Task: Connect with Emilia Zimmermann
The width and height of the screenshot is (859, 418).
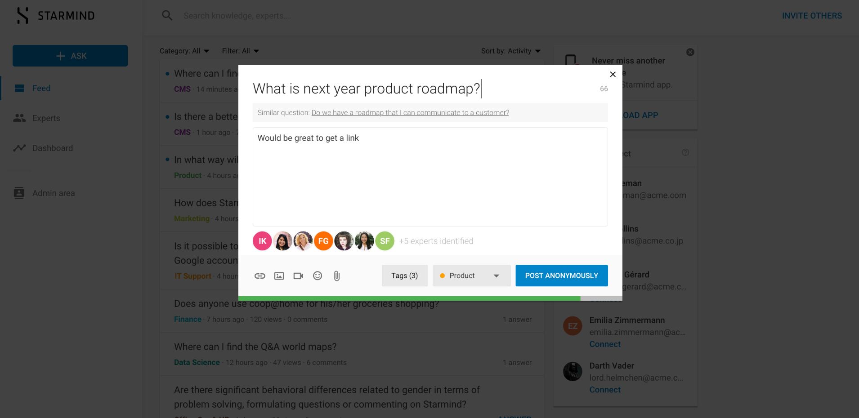Action: (605, 344)
